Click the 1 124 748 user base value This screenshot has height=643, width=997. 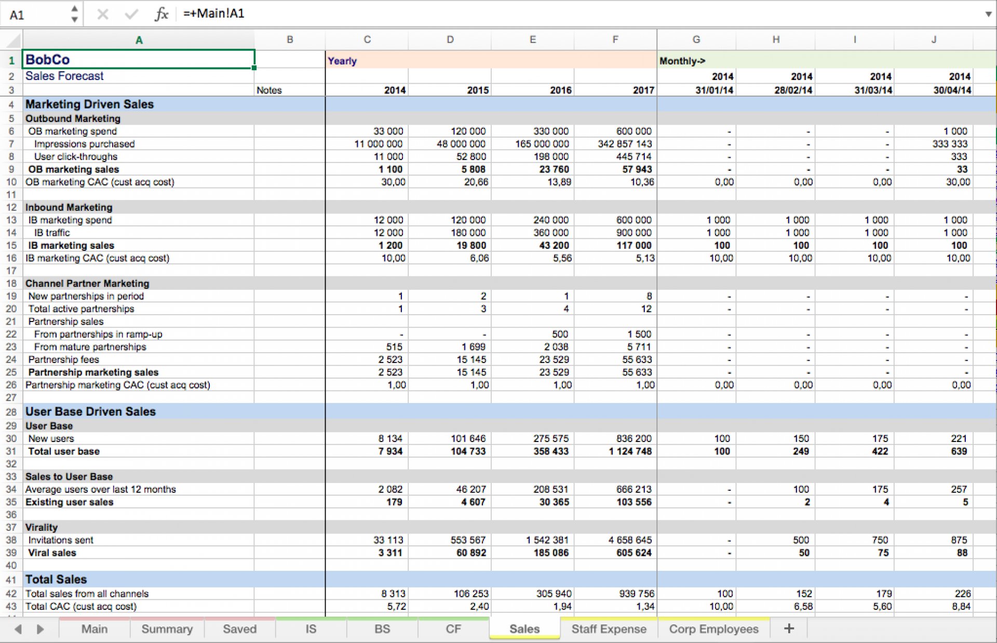(x=630, y=451)
